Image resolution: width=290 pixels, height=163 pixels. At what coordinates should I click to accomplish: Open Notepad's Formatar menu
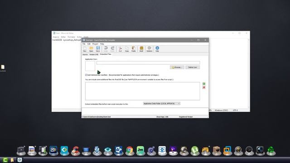(71, 37)
